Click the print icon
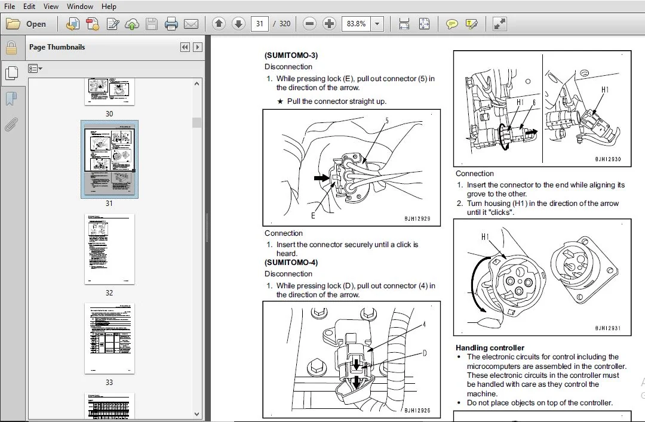 (171, 24)
